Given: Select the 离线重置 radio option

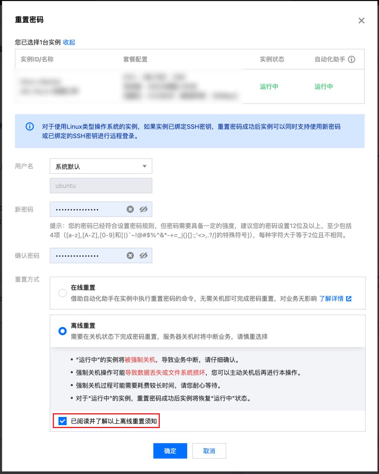Looking at the screenshot, I should [x=62, y=331].
